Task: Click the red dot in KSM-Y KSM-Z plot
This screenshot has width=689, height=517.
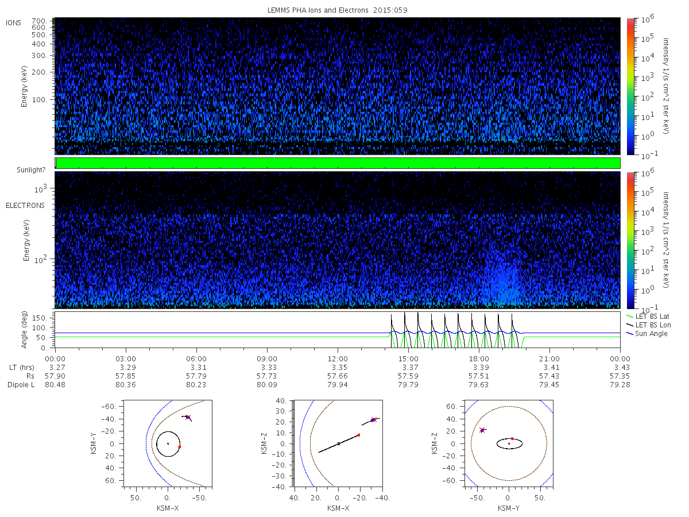Action: point(512,438)
